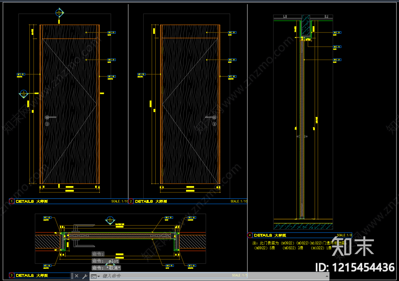This screenshot has width=399, height=281.
Task: Expand command history with the up arrow
Action: click(x=327, y=276)
